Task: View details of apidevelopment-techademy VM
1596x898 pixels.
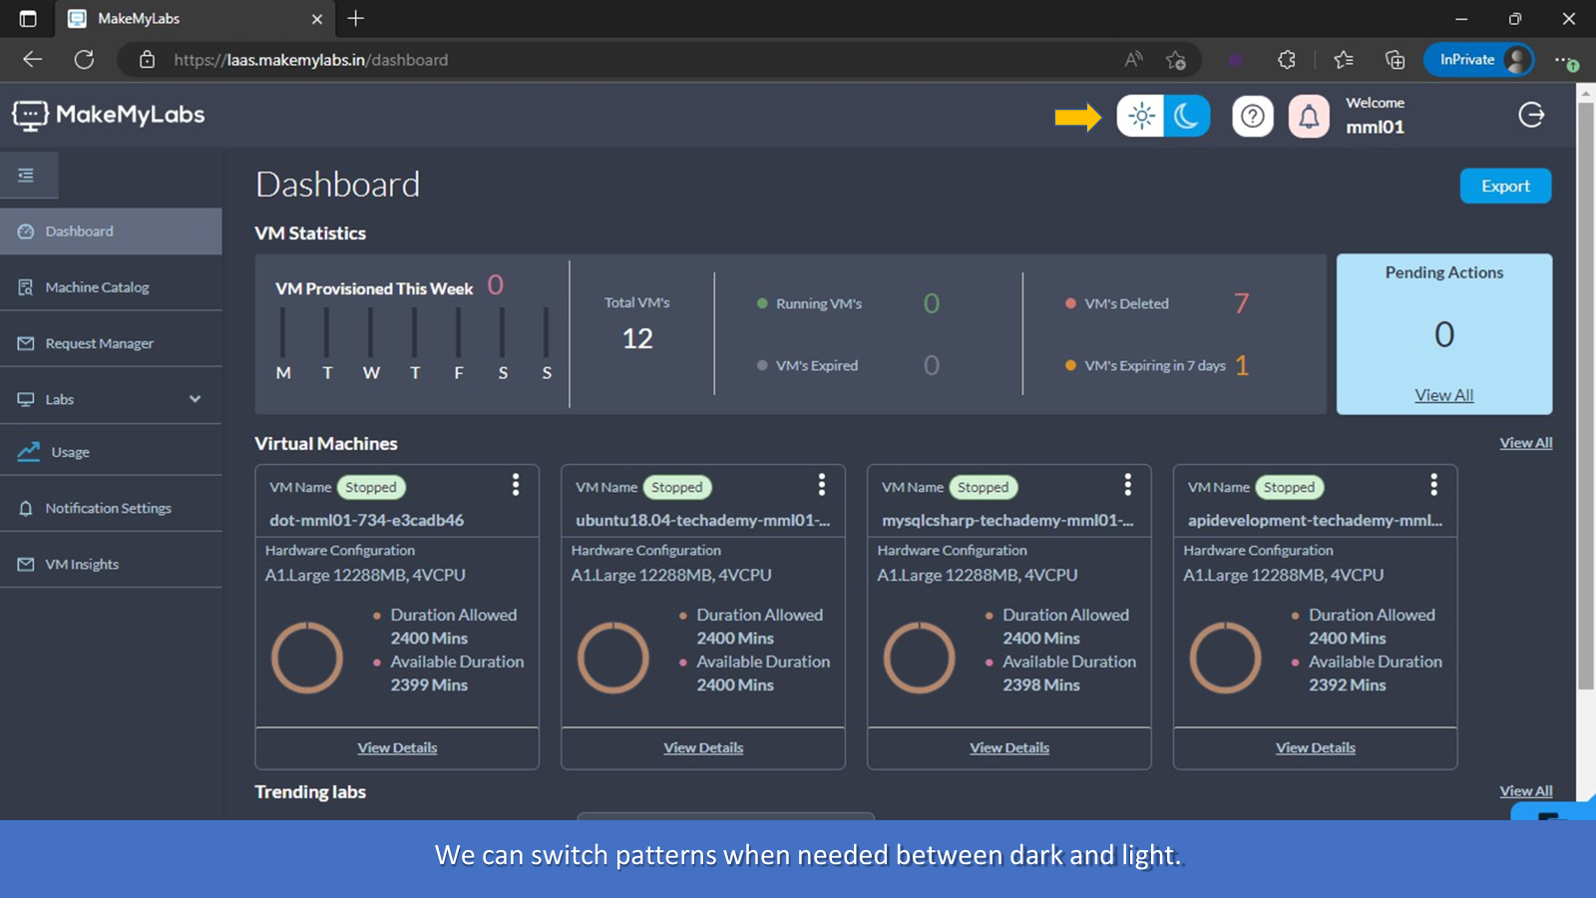Action: click(x=1316, y=748)
